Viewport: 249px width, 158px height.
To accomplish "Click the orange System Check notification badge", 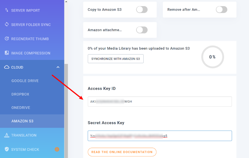I will point(57,149).
